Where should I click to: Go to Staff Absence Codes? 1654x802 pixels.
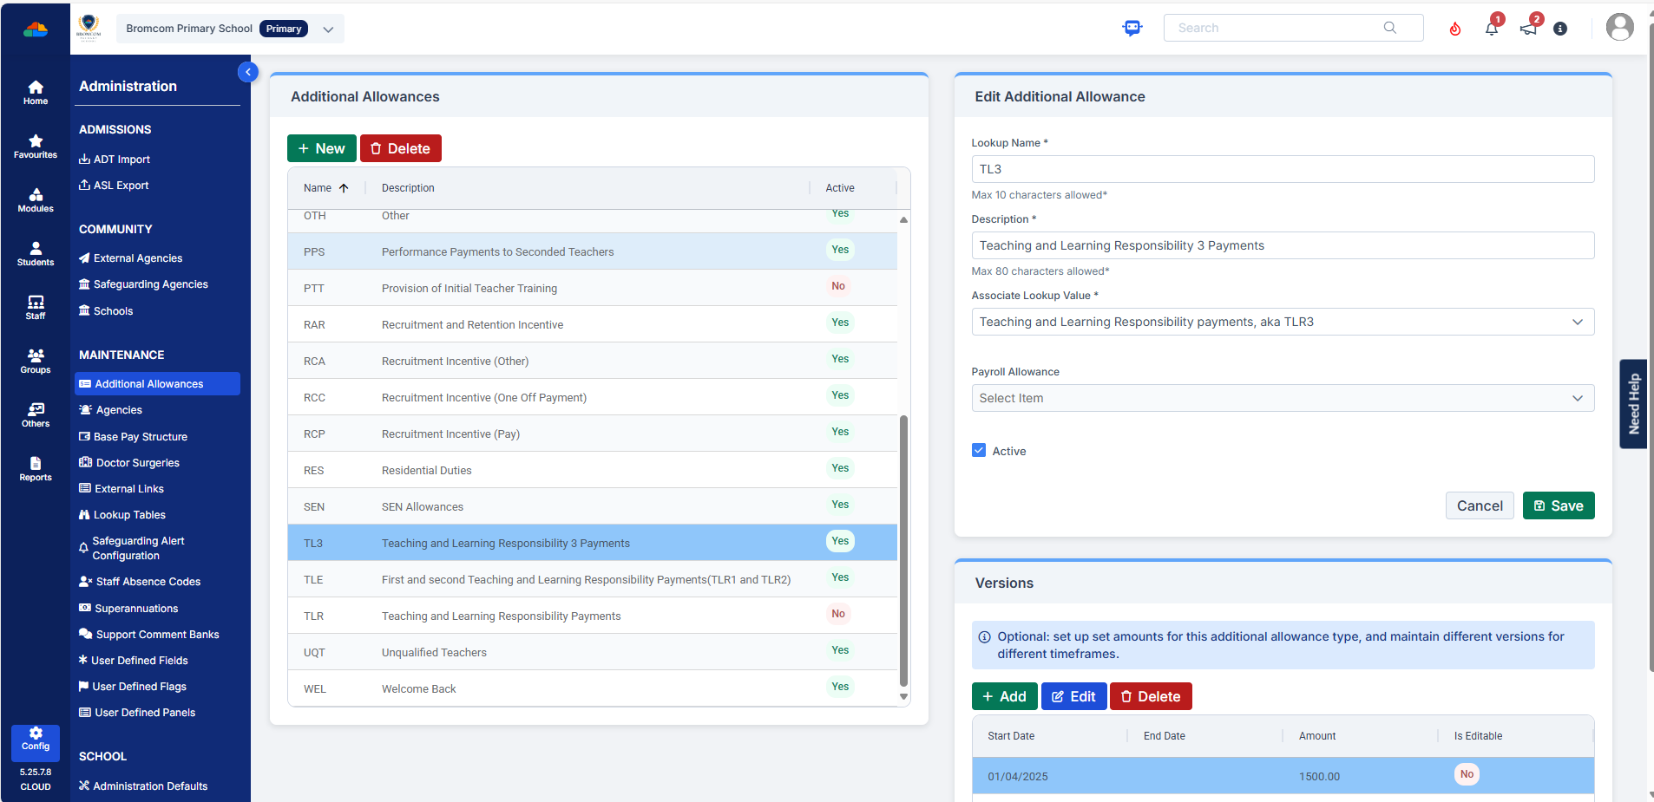(x=148, y=582)
